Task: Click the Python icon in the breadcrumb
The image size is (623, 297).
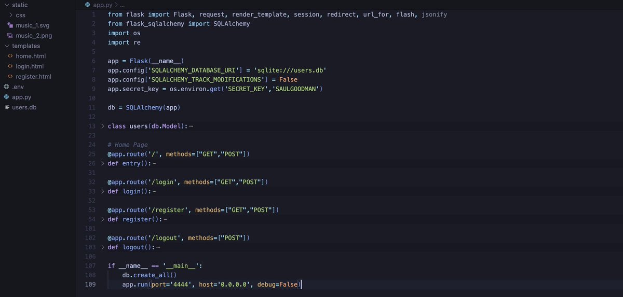Action: tap(88, 5)
